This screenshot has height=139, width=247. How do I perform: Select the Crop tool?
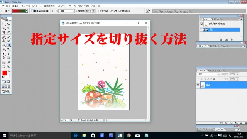point(4,32)
